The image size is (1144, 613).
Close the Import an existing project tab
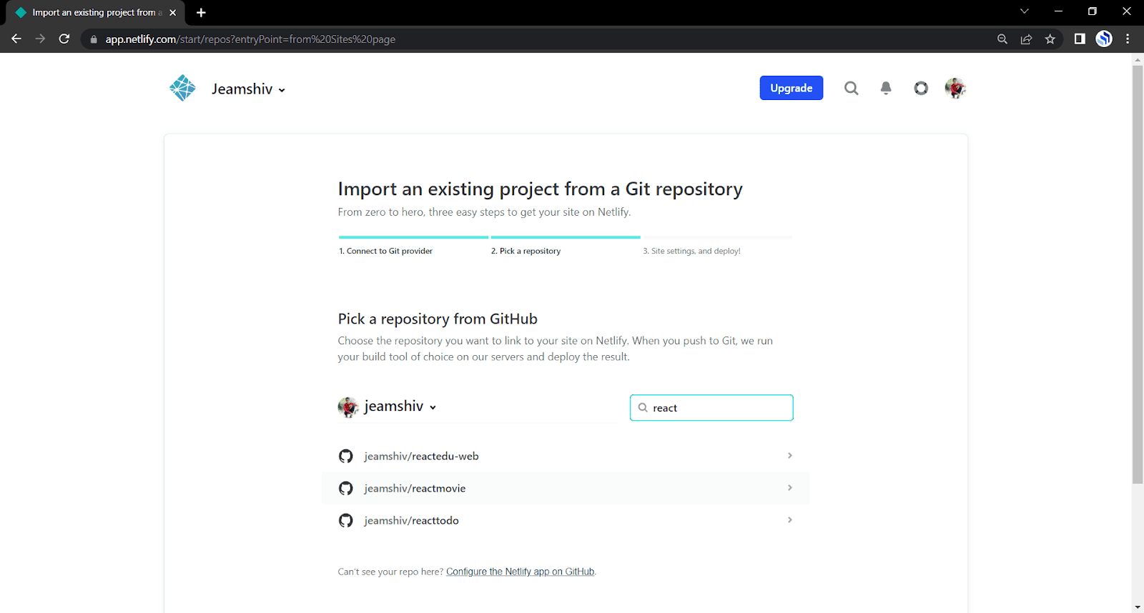[x=172, y=12]
